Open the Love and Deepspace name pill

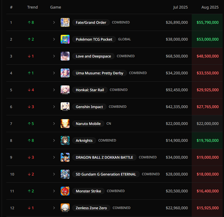tap(93, 56)
